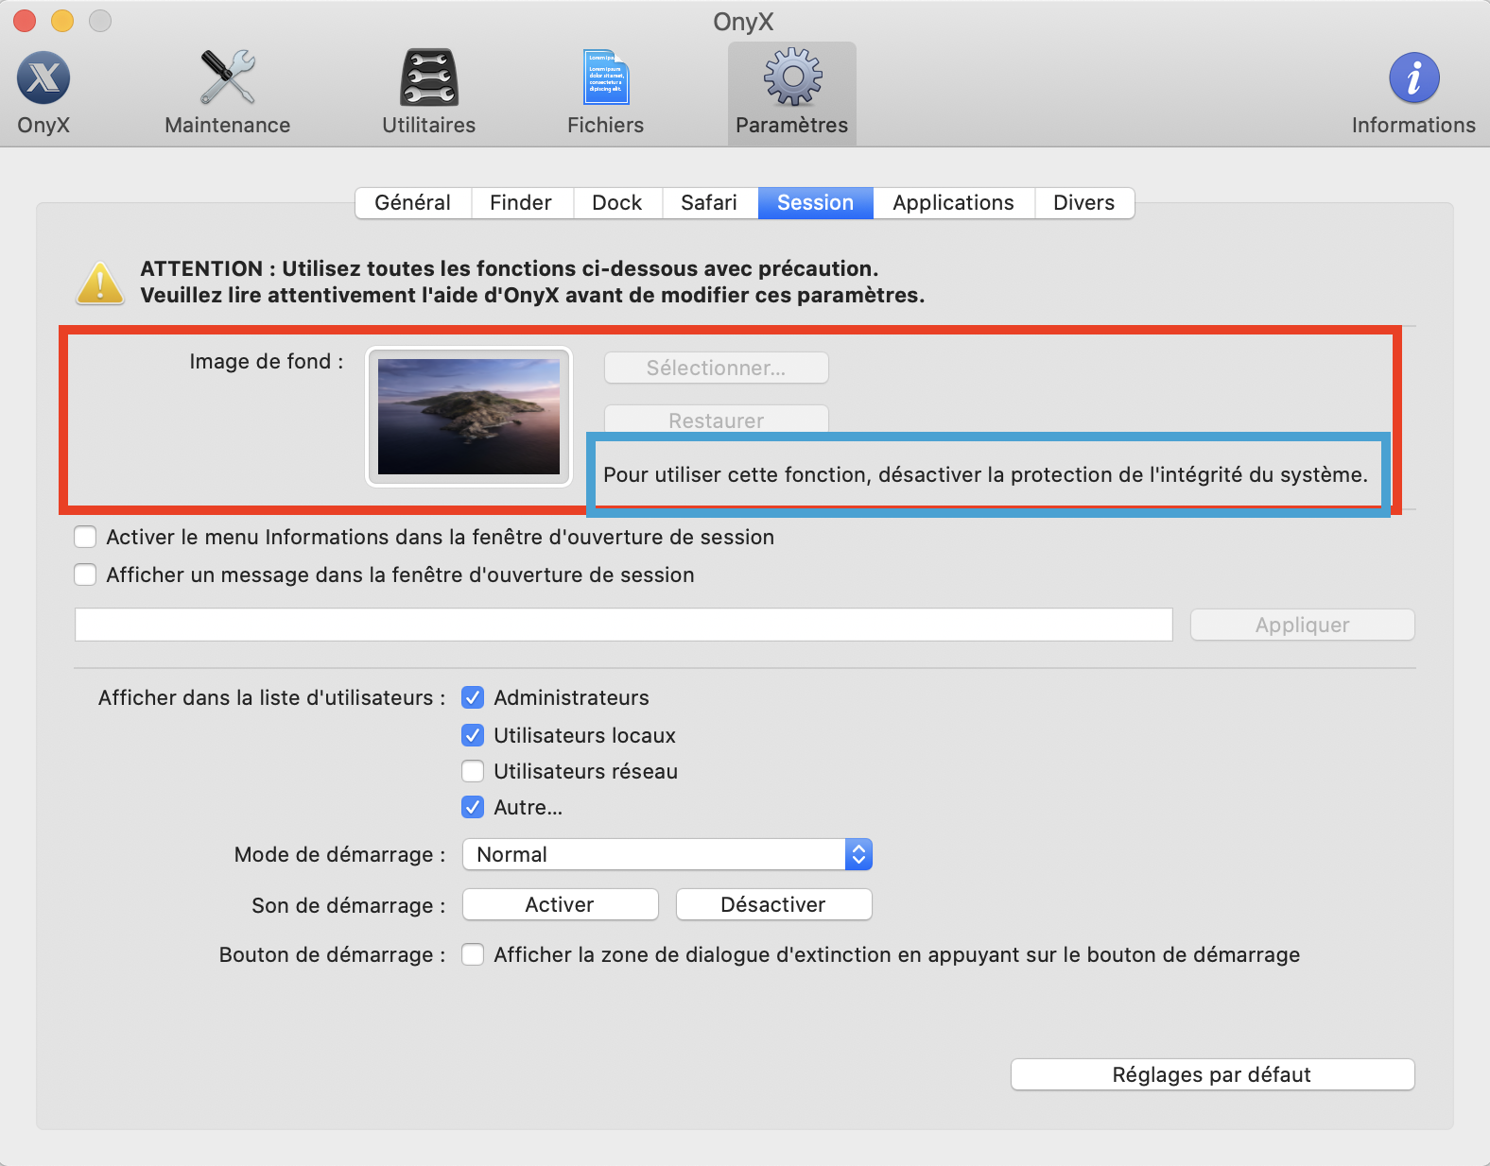The height and width of the screenshot is (1166, 1490).
Task: Toggle the shutdown dialog on power button checkbox
Action: click(x=473, y=955)
